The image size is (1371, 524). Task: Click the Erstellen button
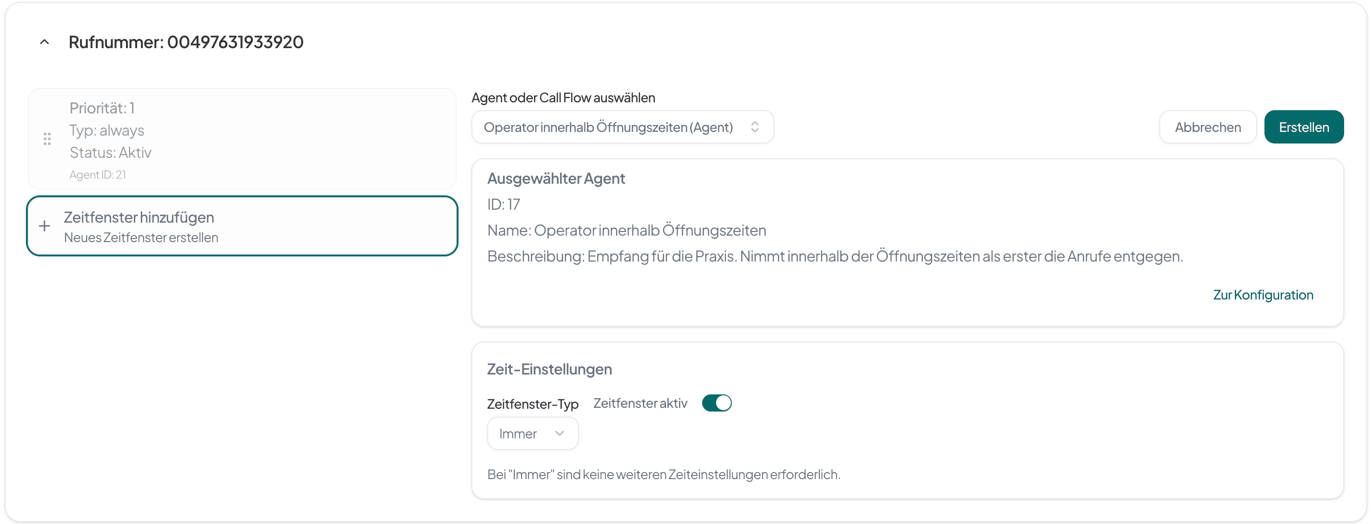[x=1303, y=127]
